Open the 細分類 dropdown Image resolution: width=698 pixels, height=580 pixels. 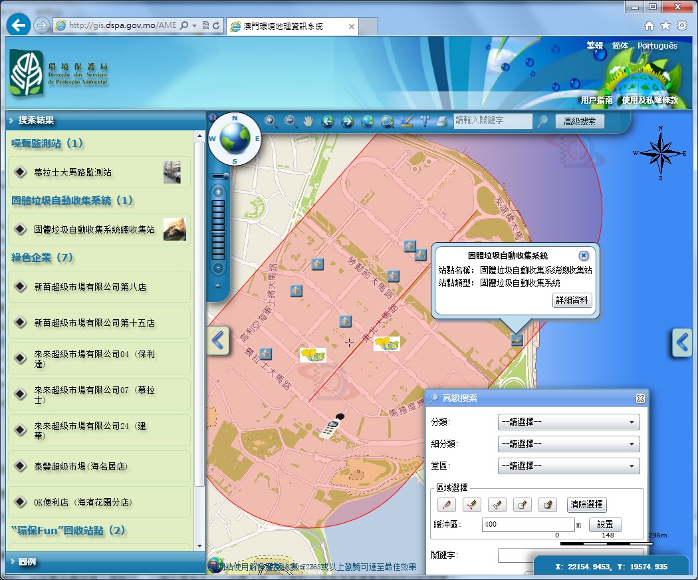pos(568,444)
